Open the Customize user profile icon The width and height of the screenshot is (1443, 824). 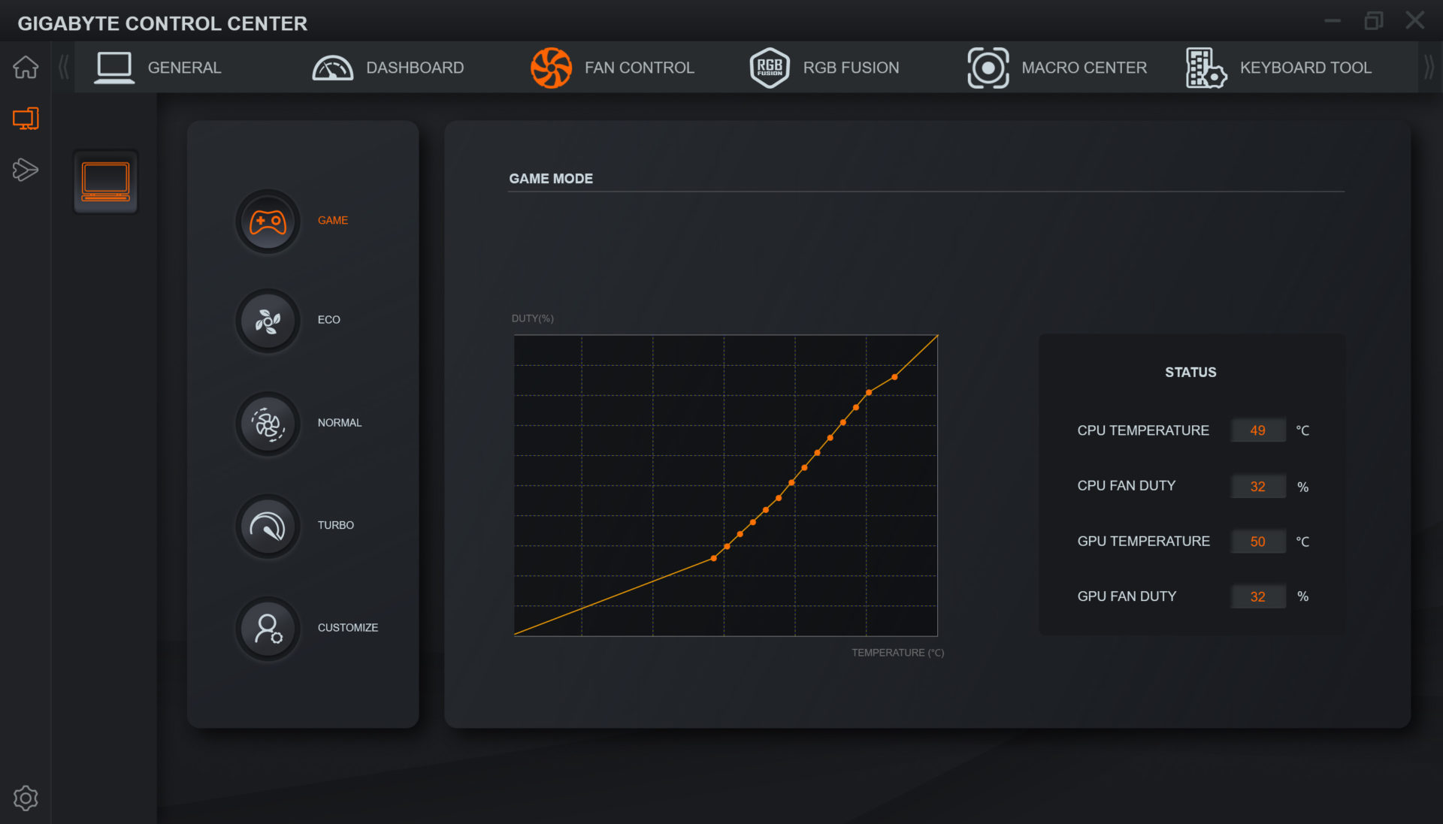268,629
